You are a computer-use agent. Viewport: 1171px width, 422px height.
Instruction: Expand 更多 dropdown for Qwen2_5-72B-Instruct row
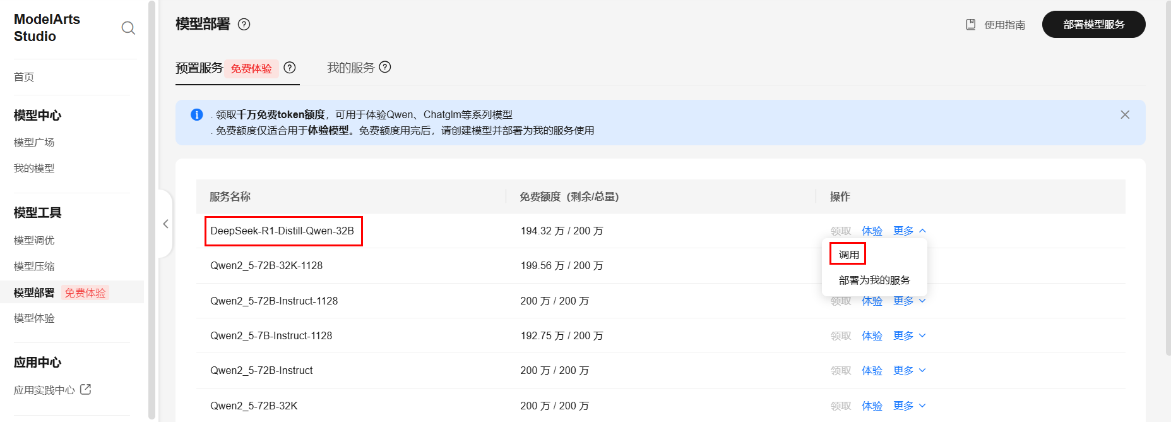pyautogui.click(x=910, y=370)
